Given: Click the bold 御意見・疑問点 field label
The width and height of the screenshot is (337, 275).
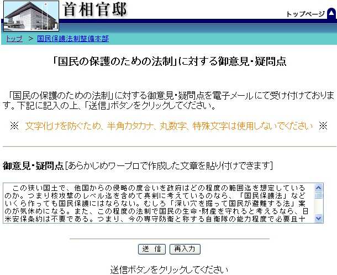Looking at the screenshot, I should (33, 166).
